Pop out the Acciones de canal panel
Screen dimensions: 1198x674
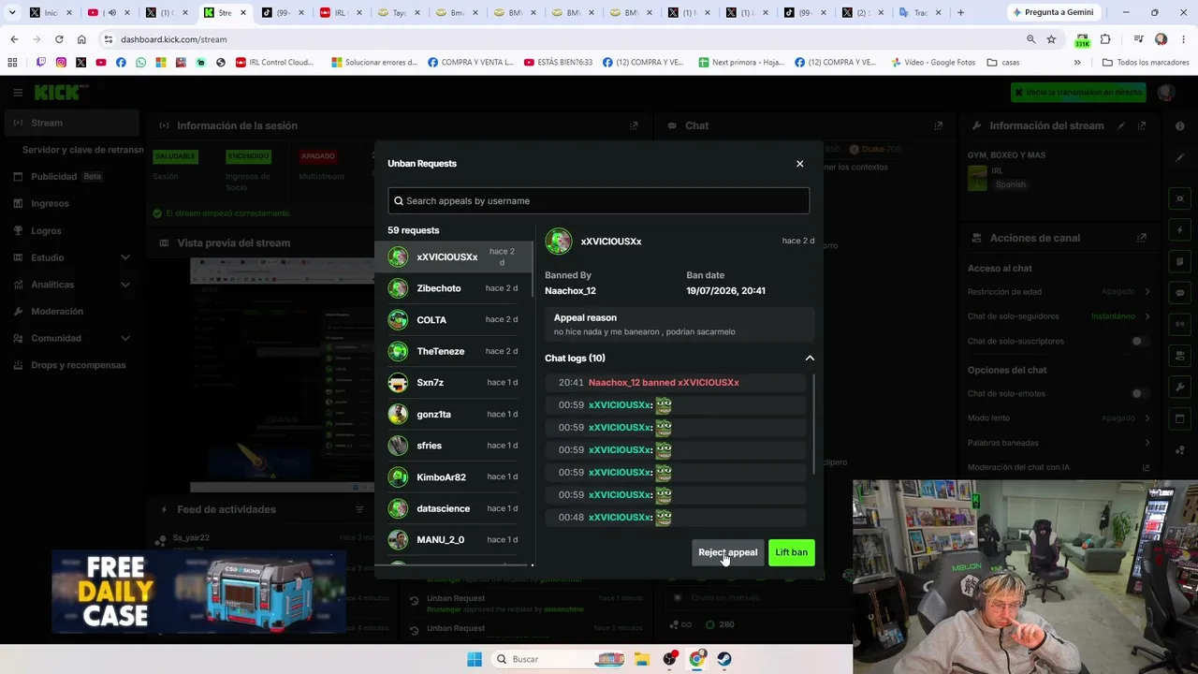(1142, 238)
